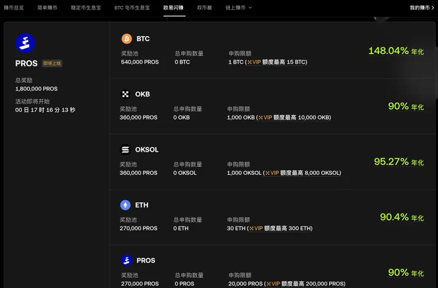The height and width of the screenshot is (288, 438).
Task: Click the 90% 年化 rate for PROS pool
Action: [x=406, y=273]
